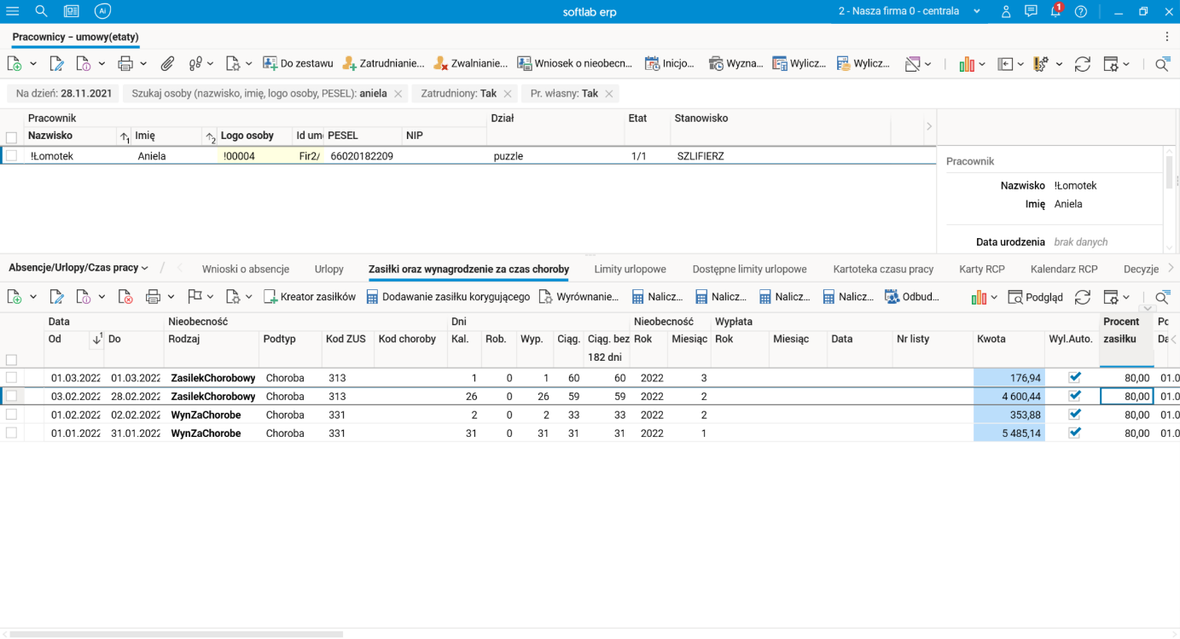The width and height of the screenshot is (1180, 639).
Task: Click the attachment paperclip icon
Action: click(x=168, y=64)
